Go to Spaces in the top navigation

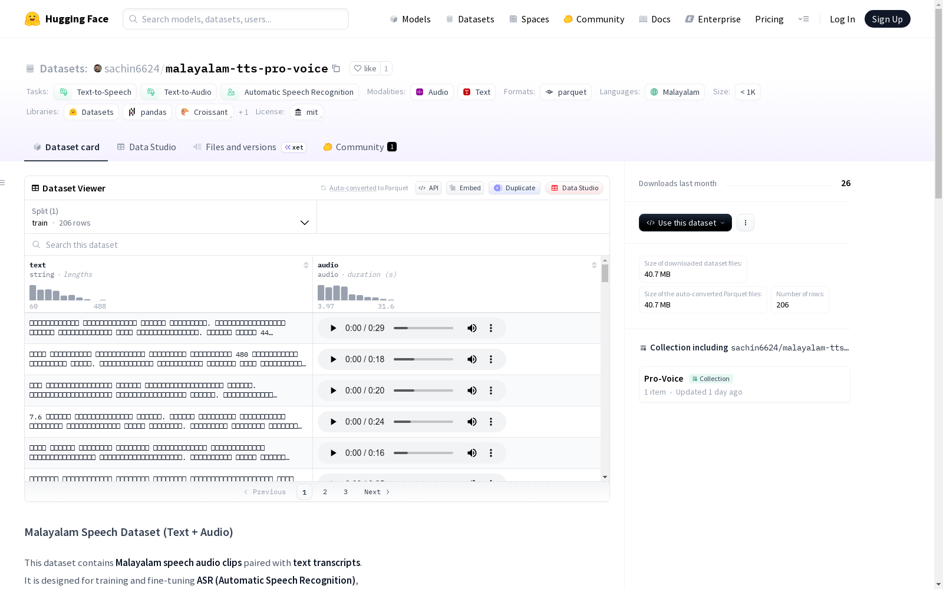(x=529, y=19)
